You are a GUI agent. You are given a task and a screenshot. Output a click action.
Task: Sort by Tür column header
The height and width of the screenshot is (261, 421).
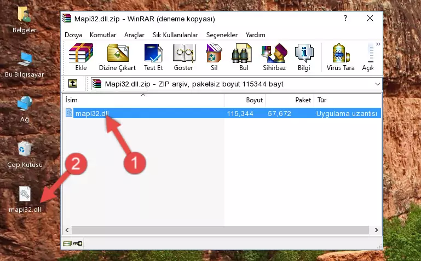[348, 100]
